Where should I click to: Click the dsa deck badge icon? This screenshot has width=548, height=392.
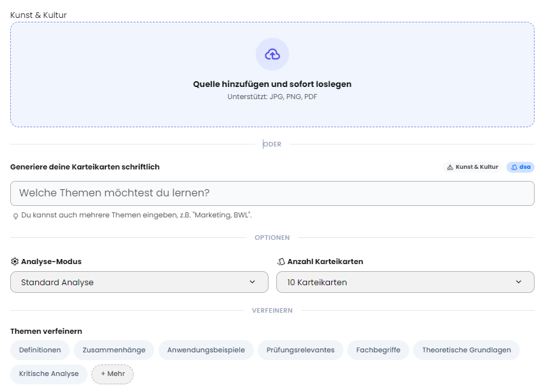click(514, 168)
